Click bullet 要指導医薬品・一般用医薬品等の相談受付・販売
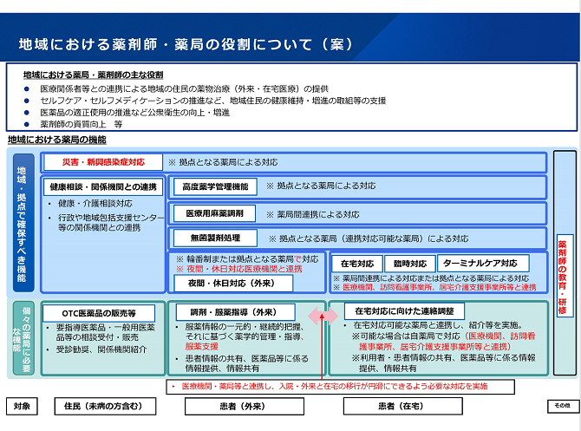Viewport: 581px width, 431px height. point(106,332)
